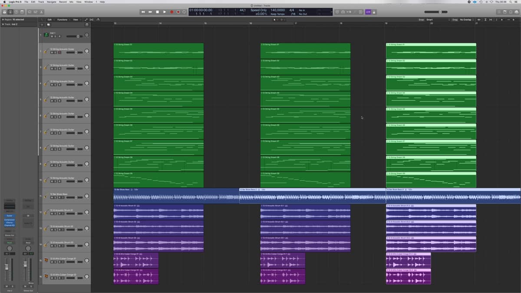The width and height of the screenshot is (521, 293).
Task: Solo the 12-8 Acoustic Strum 01 track
Action: (x=55, y=214)
